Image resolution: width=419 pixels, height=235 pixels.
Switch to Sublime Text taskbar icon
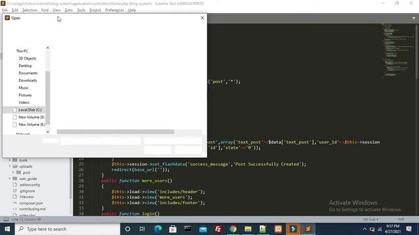click(308, 229)
